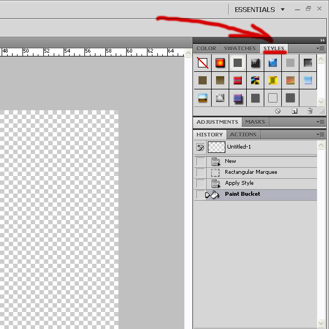Click the Untitled-1 snapshot name
329x329 pixels.
239,146
